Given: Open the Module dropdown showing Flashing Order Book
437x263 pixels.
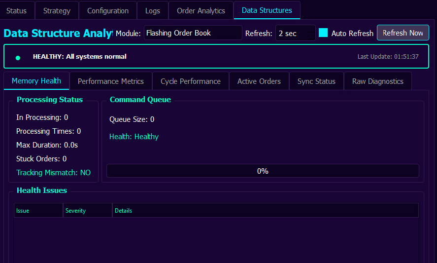Looking at the screenshot, I should pyautogui.click(x=193, y=33).
